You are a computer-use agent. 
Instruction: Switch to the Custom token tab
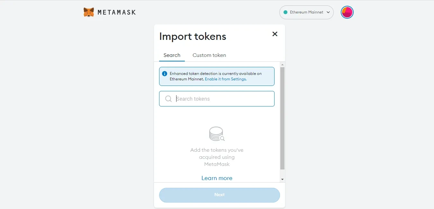[209, 55]
